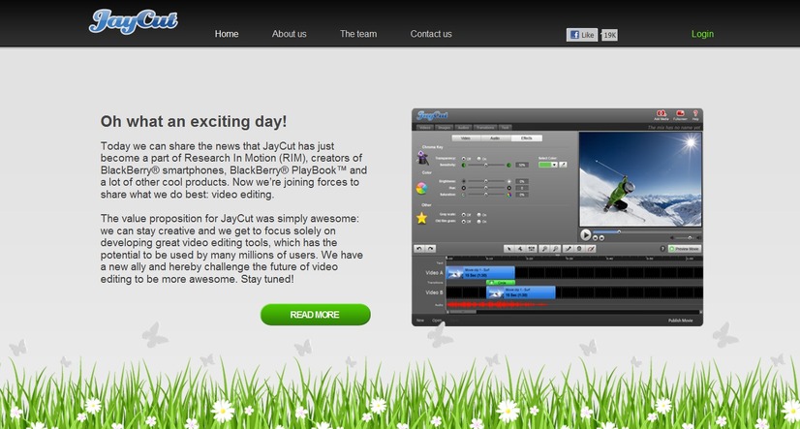Select the green transition clip
800x429 pixels.
click(501, 283)
